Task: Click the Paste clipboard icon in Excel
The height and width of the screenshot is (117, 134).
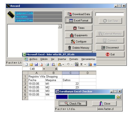Action: pyautogui.click(x=60, y=65)
